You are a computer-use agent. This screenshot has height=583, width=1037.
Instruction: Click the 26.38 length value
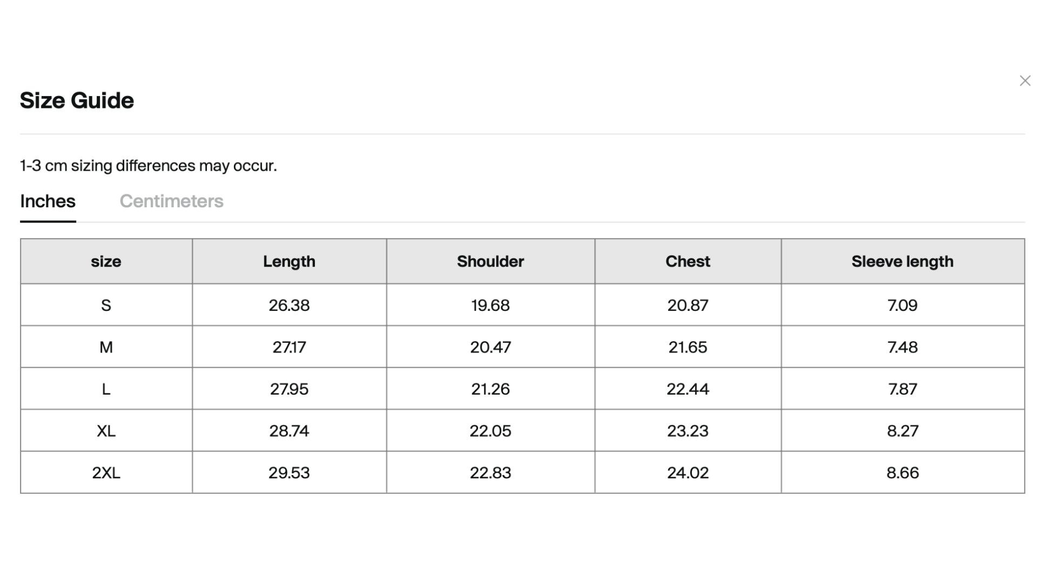[x=289, y=306]
